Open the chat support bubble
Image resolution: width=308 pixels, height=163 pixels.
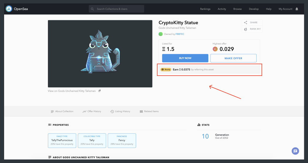coord(295,151)
